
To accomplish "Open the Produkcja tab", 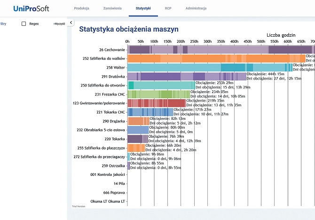I will [82, 8].
